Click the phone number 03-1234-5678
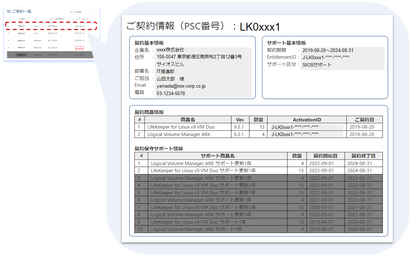The width and height of the screenshot is (411, 256). pyautogui.click(x=171, y=93)
